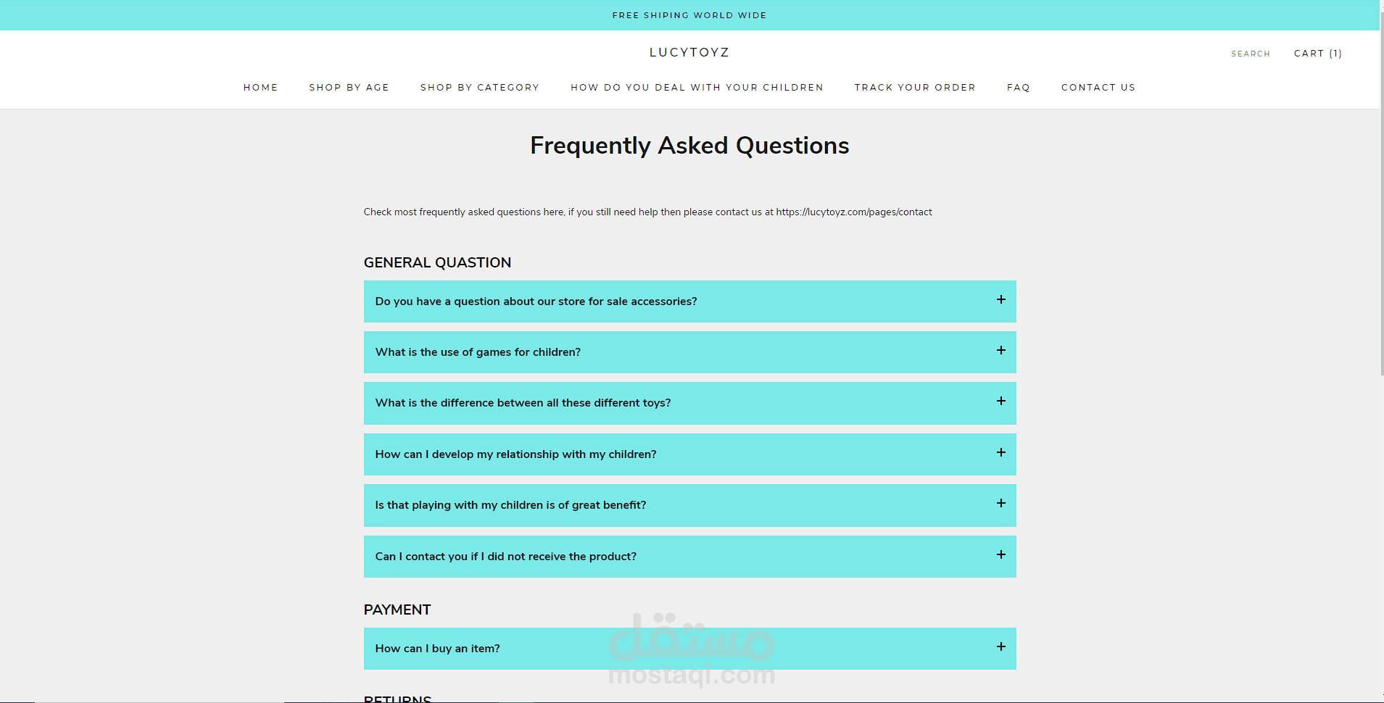Click the LUCYTOYZ store logo
The height and width of the screenshot is (703, 1384).
(689, 52)
